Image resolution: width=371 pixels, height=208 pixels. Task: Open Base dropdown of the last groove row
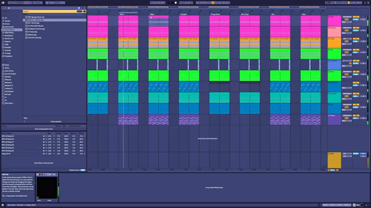point(50,154)
